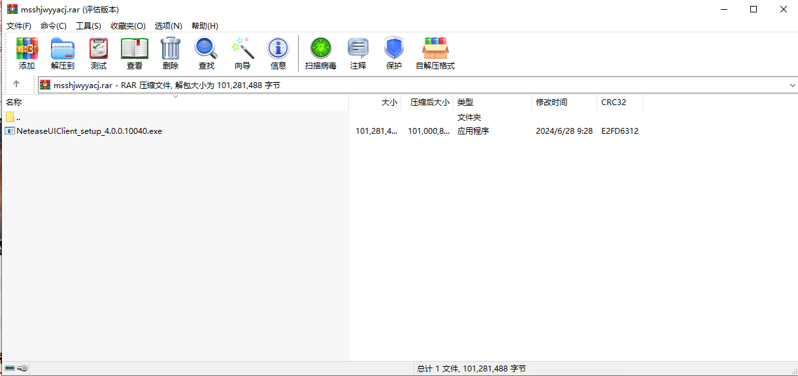Go up one level with arrow button
This screenshot has height=376, width=798.
[x=16, y=84]
